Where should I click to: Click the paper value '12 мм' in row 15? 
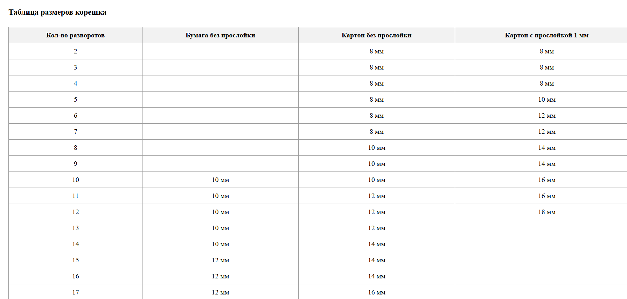[x=220, y=260]
